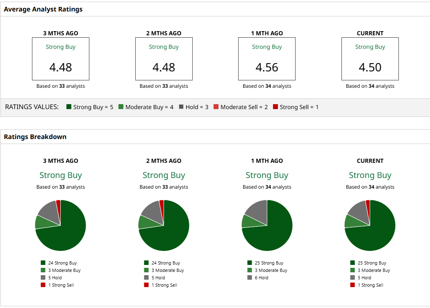Click the Strong Sell = 1 legend swatch
The image size is (430, 308).
tap(275, 107)
